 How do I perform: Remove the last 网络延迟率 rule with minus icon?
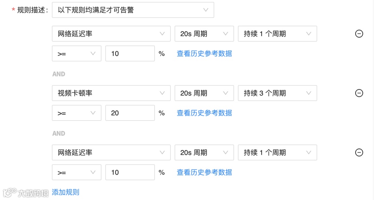359,152
